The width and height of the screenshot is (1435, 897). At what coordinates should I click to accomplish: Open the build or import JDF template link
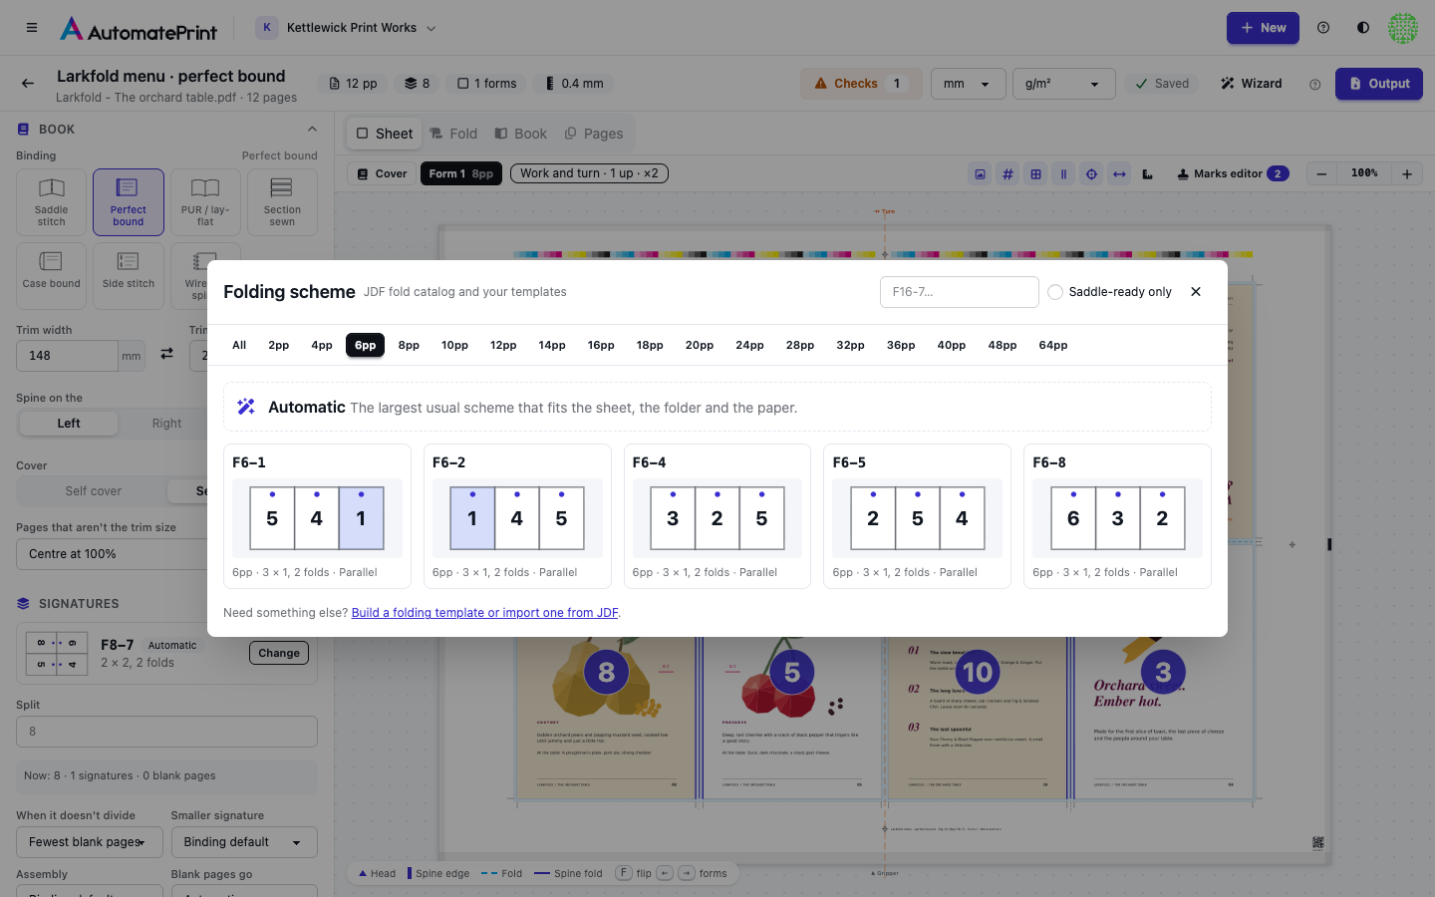(x=485, y=613)
